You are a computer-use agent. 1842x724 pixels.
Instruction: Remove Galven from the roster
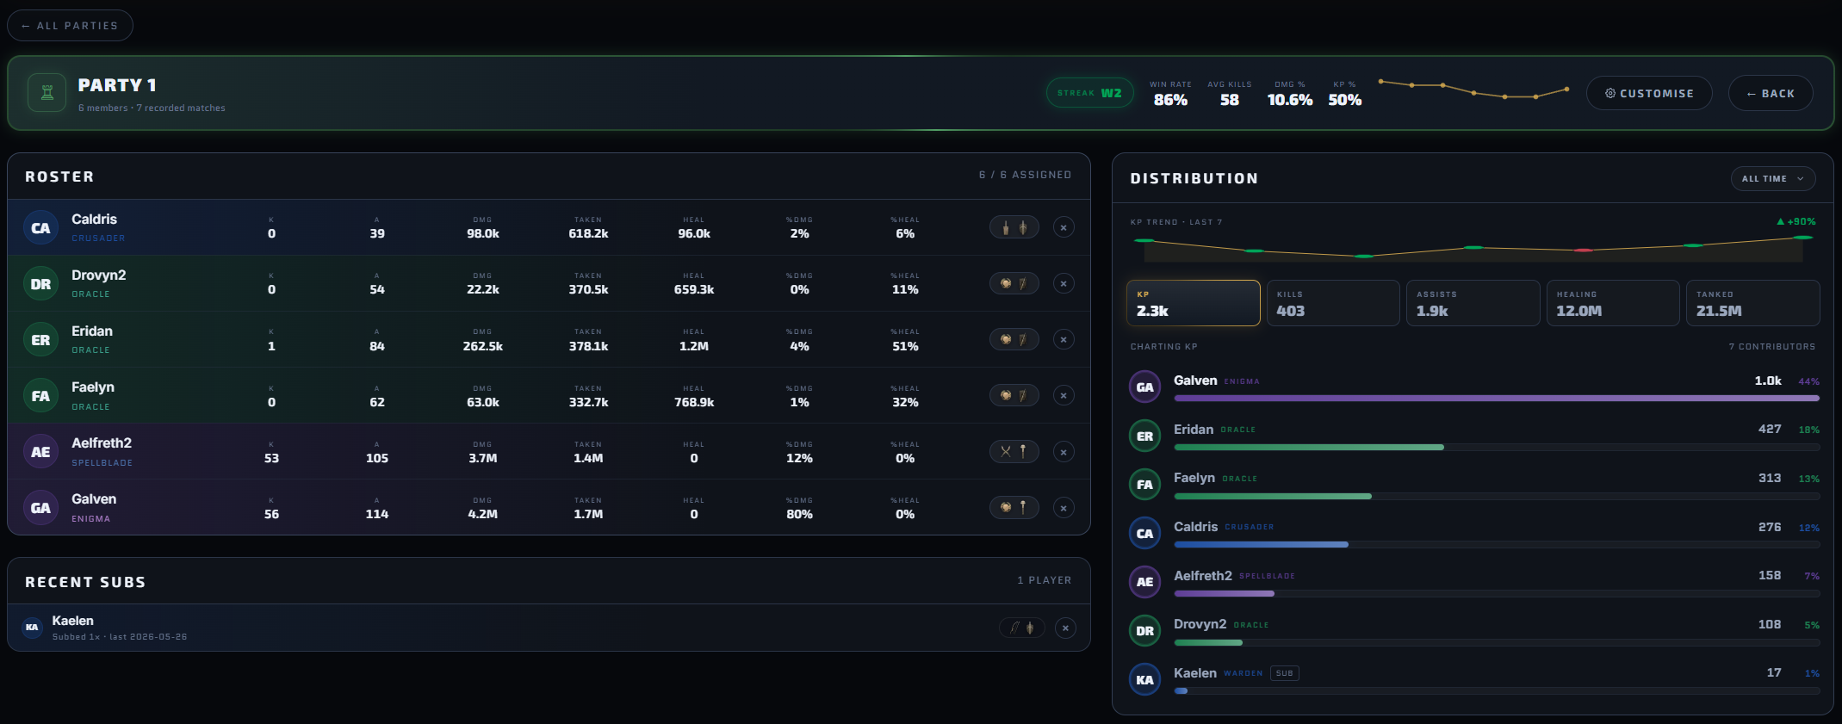[x=1064, y=508]
